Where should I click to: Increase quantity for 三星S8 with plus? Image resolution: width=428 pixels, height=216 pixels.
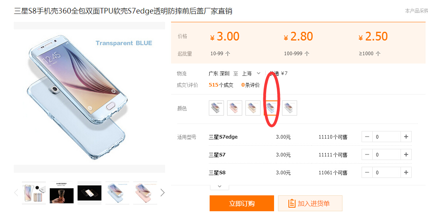click(x=406, y=172)
